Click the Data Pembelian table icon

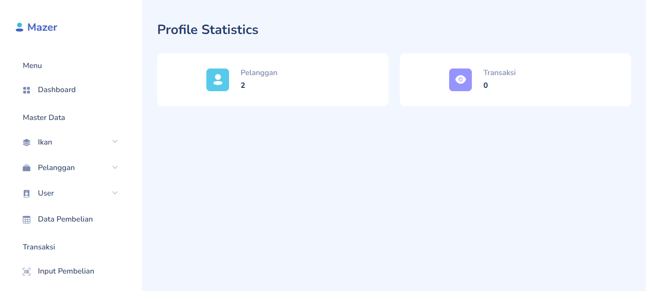(27, 220)
